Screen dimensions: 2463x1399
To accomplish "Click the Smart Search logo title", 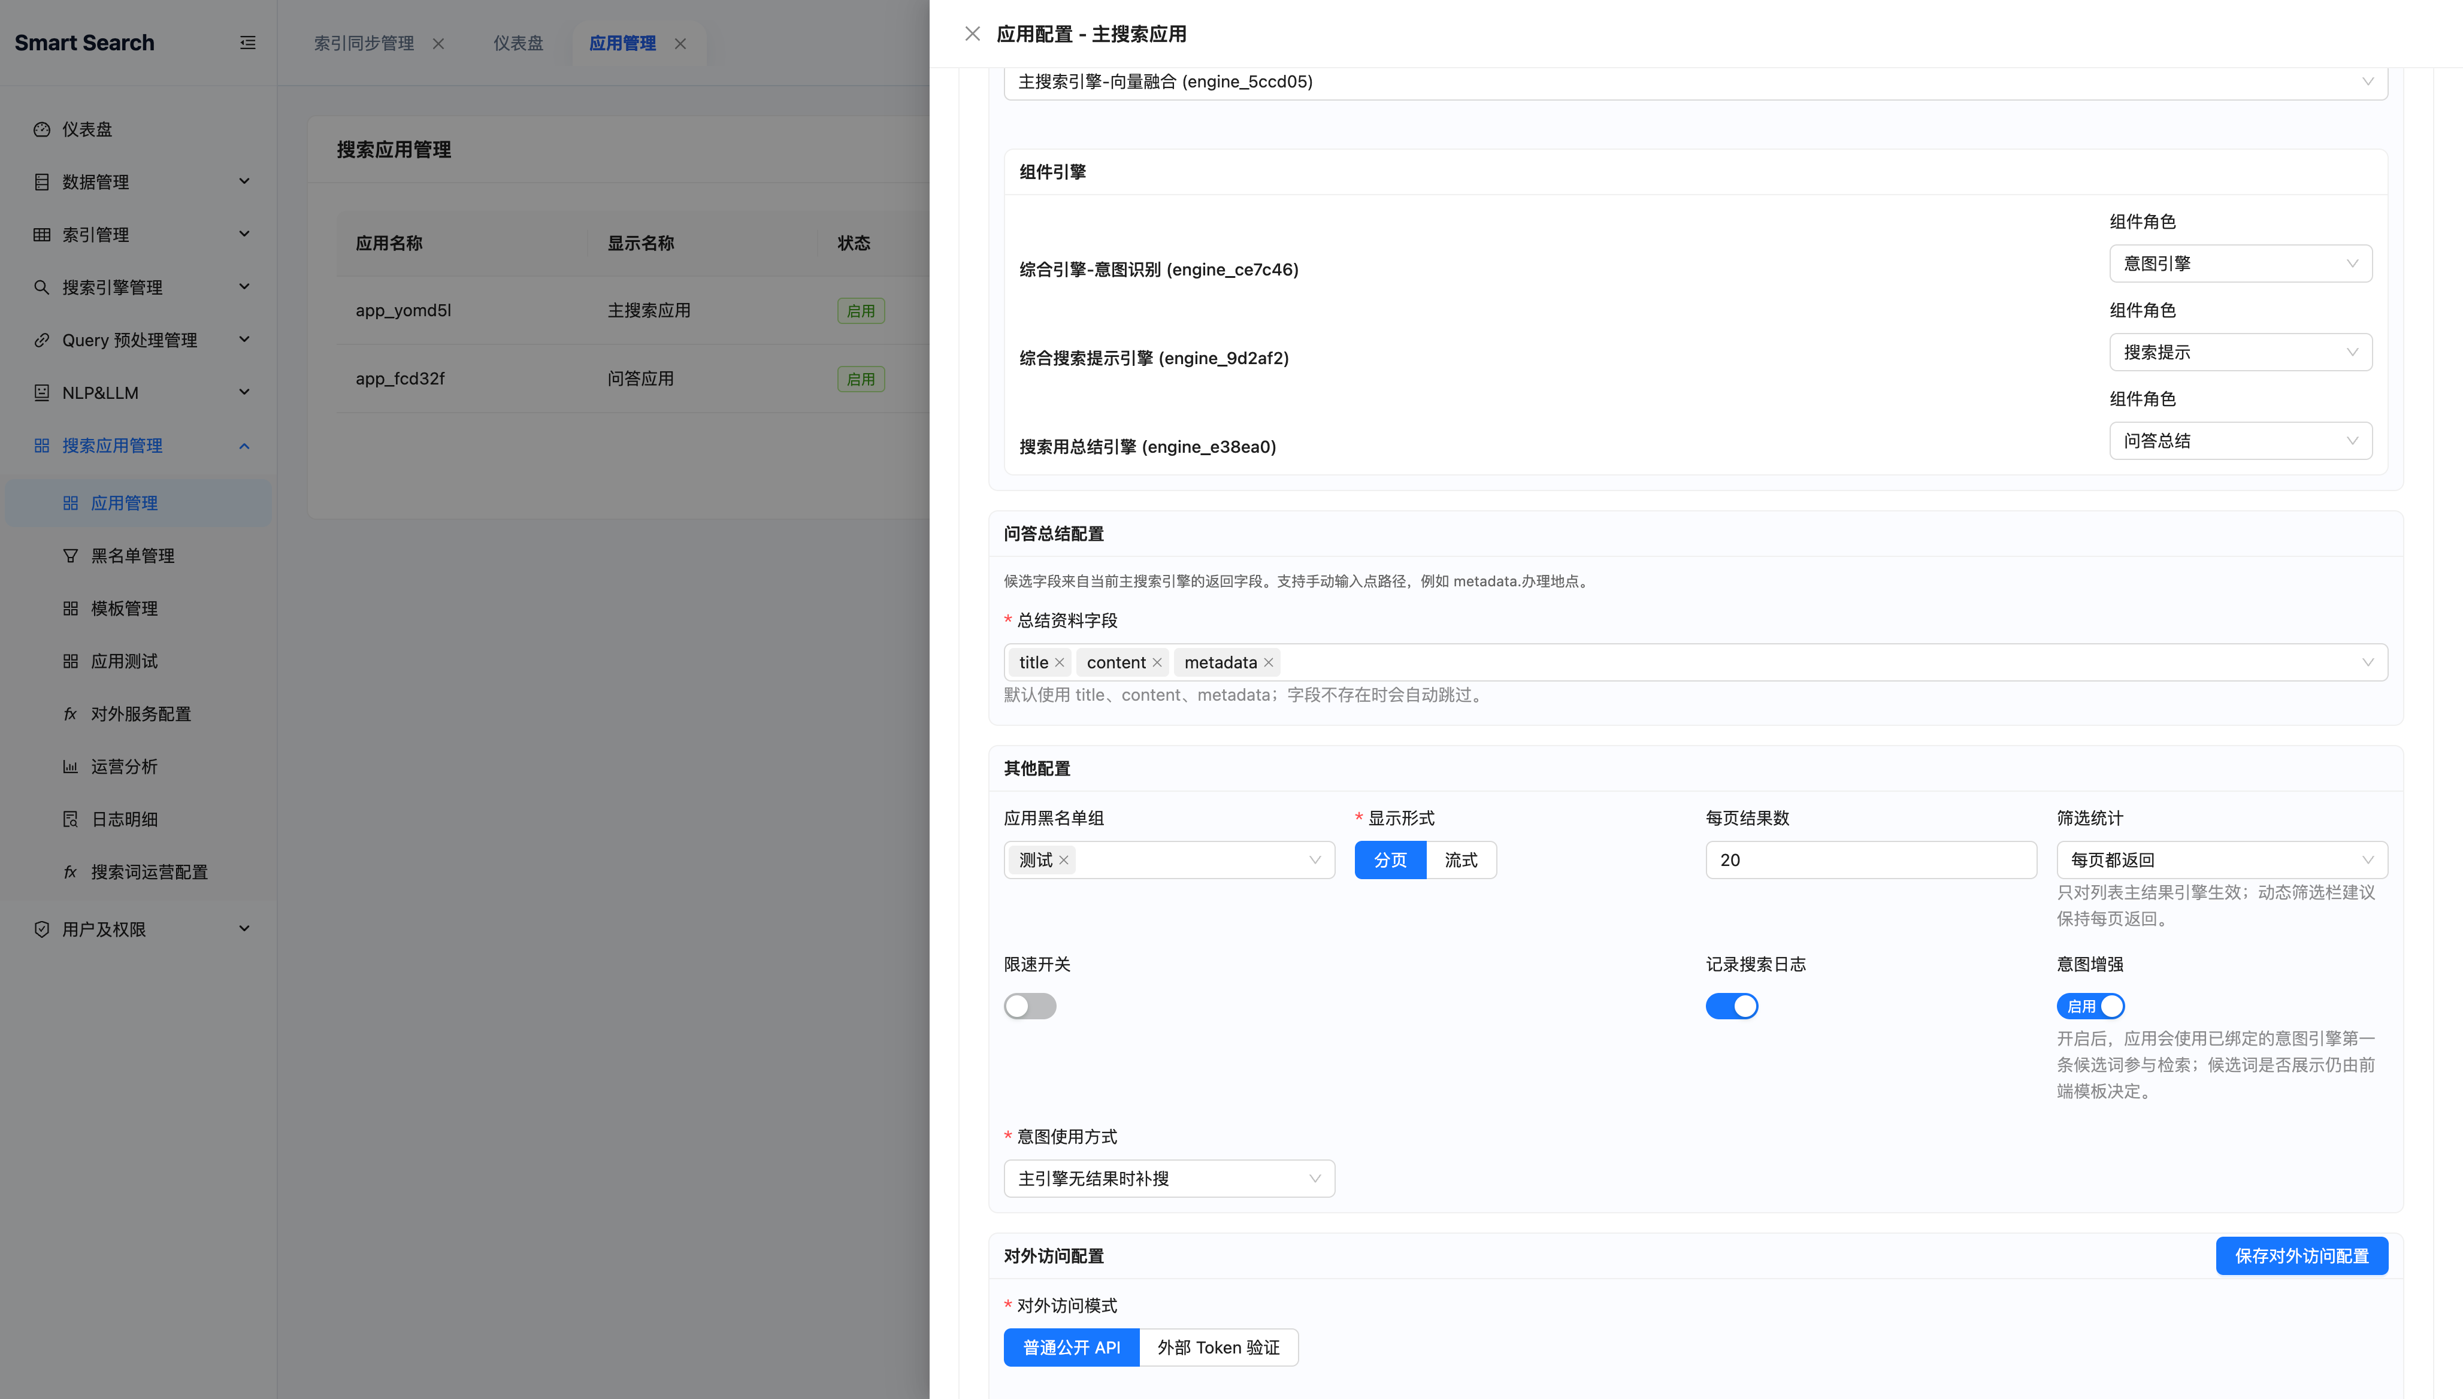I will point(84,43).
